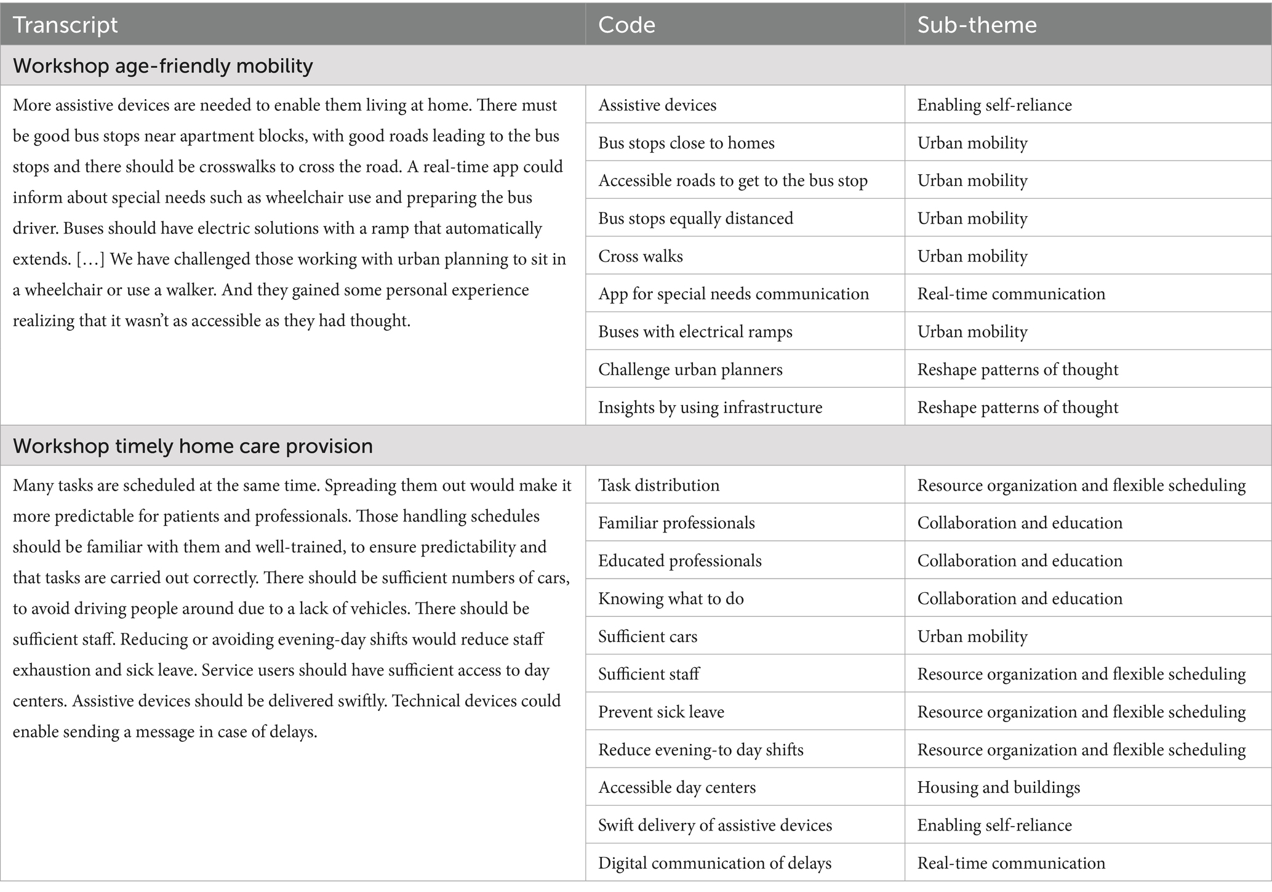Select the 'Challenge urban planners' code cell

(690, 369)
